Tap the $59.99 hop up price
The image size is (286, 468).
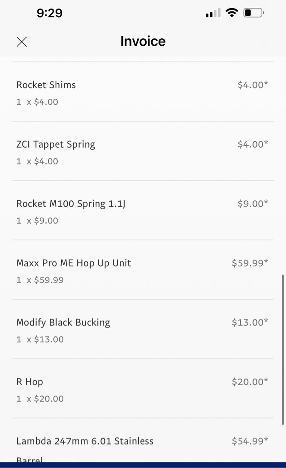(x=250, y=263)
